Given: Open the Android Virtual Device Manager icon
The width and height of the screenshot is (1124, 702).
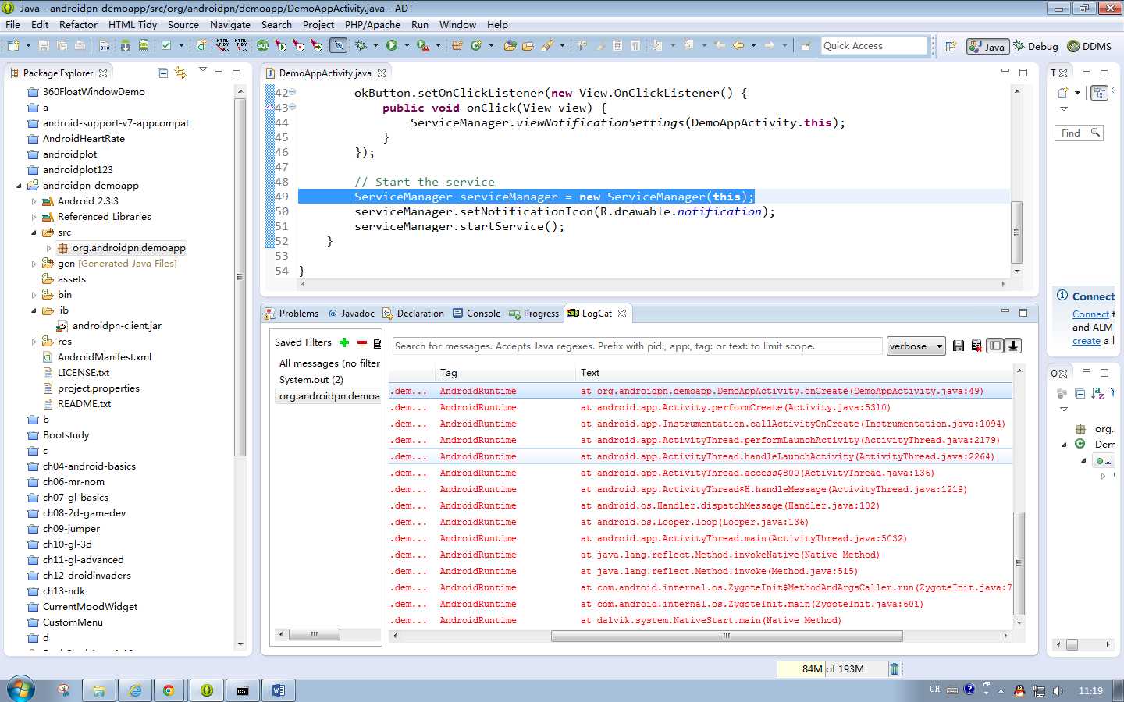Looking at the screenshot, I should click(144, 46).
